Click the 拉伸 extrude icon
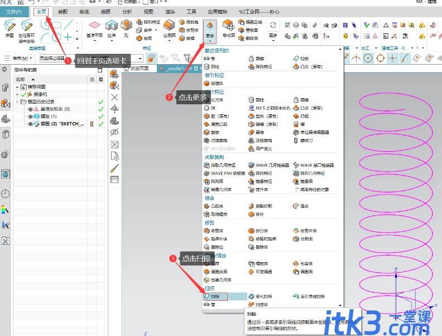This screenshot has height=336, width=442. point(112,25)
